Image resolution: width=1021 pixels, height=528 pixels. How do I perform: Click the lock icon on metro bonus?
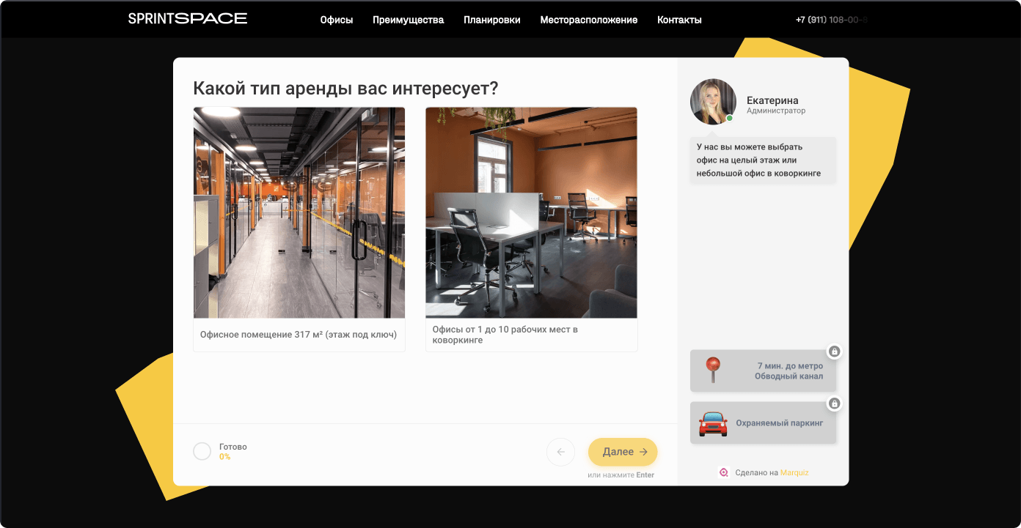pos(834,352)
